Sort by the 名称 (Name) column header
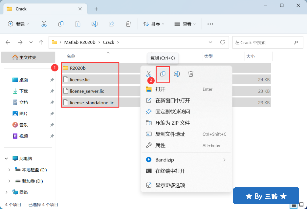 click(71, 56)
